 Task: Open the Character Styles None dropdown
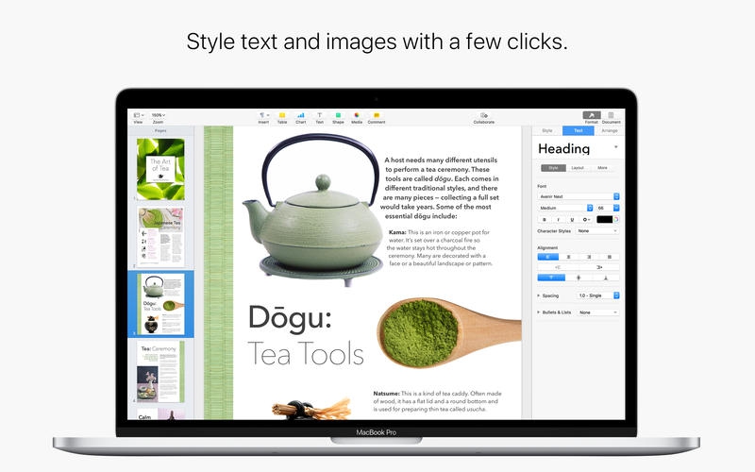(x=597, y=231)
